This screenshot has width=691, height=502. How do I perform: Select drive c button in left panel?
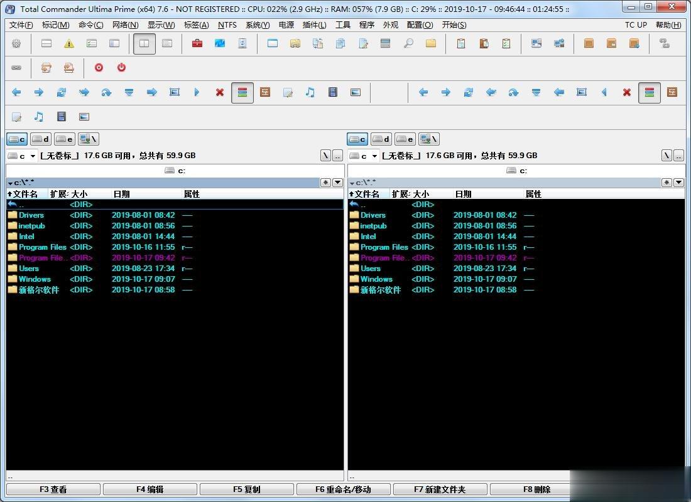click(x=17, y=139)
